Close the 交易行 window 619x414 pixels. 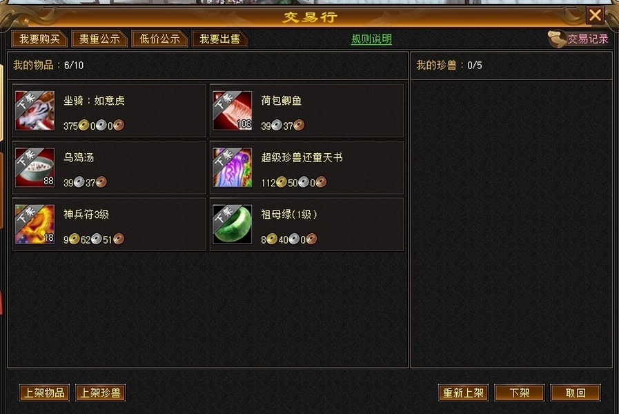click(x=595, y=15)
